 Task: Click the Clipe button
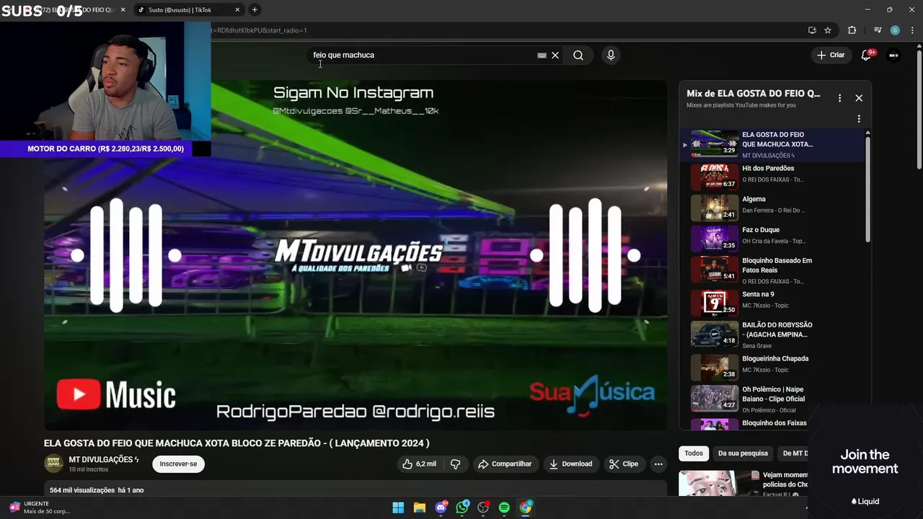tap(624, 464)
